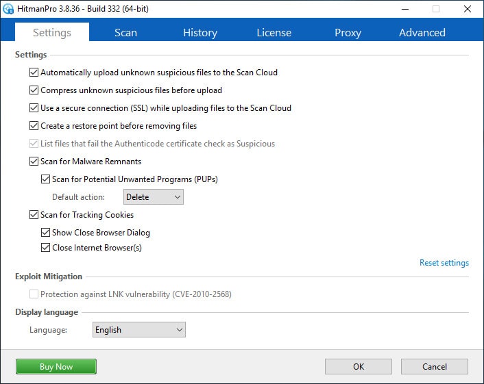The height and width of the screenshot is (384, 484).
Task: Click the Exploit Mitigation section heading
Action: [49, 277]
